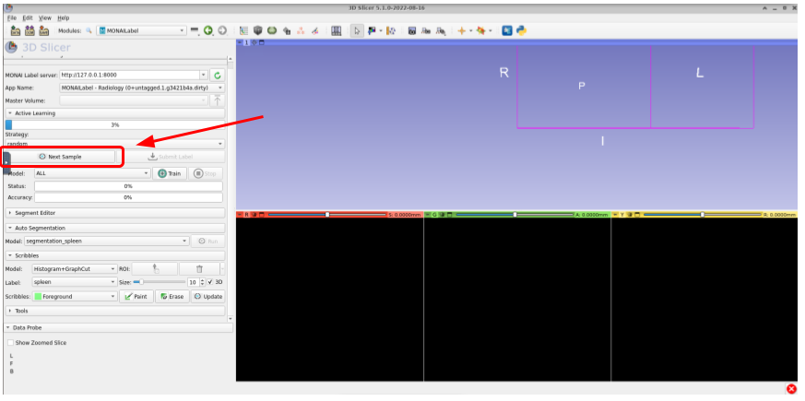Click the Paint scribbles tool
This screenshot has height=401, width=805.
[136, 297]
